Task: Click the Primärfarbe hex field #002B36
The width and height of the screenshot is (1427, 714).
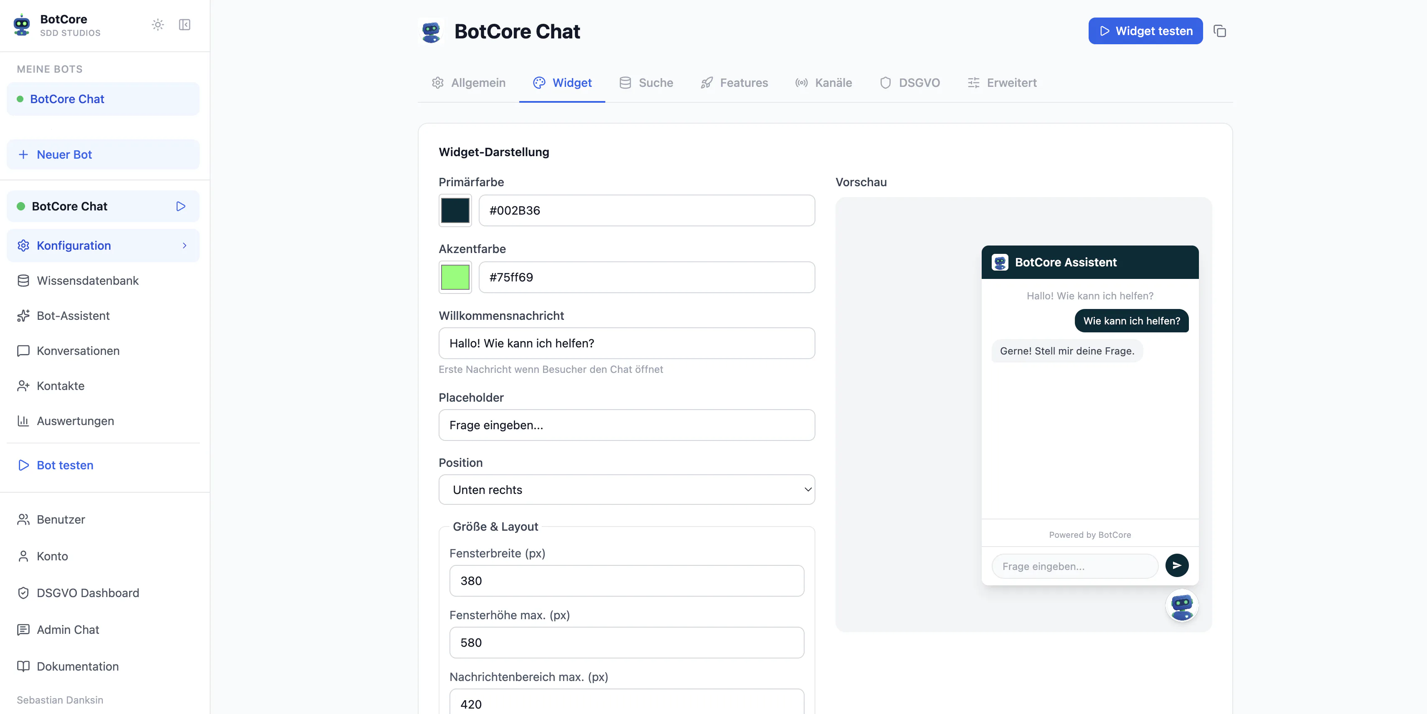Action: 647,211
